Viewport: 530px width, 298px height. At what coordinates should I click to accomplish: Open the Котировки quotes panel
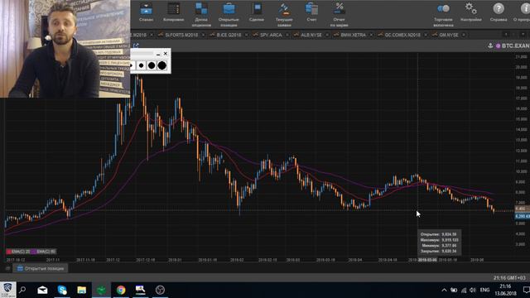tap(173, 12)
